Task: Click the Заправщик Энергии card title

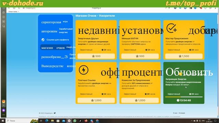Action: tap(176, 79)
